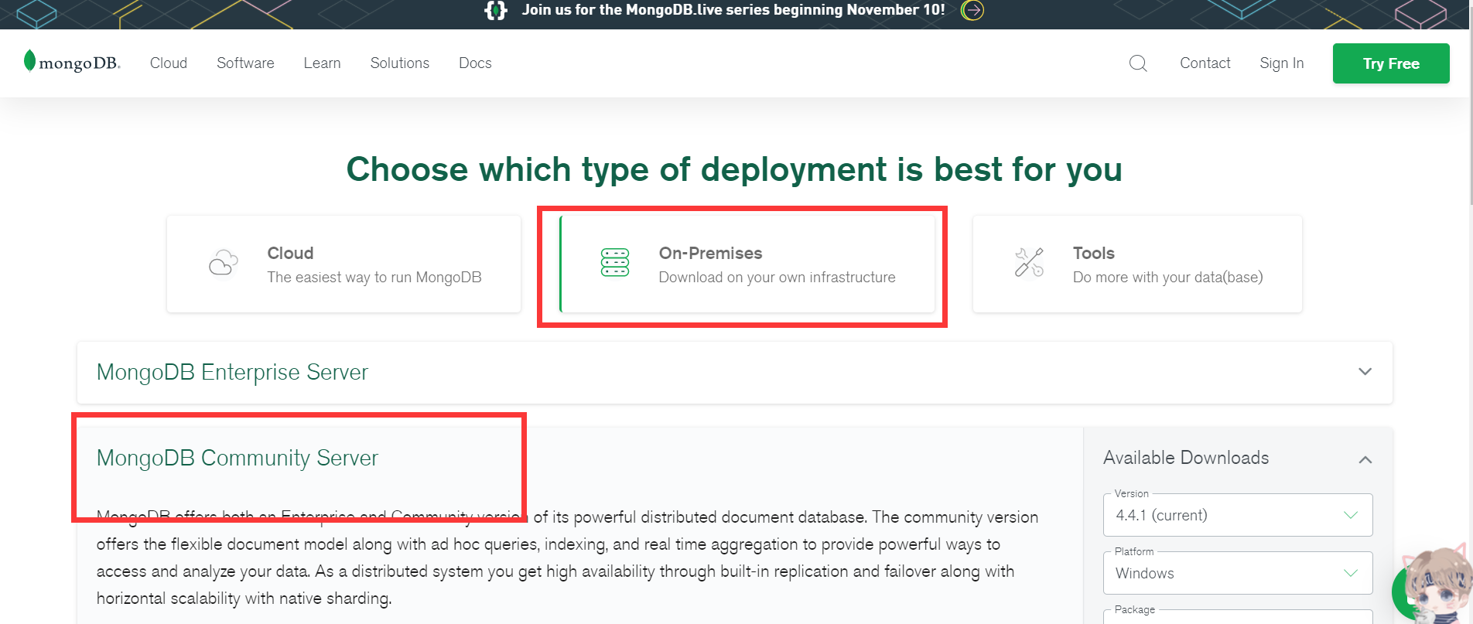Select the On-Premises deployment card
Screen dimensions: 1473x624
[747, 264]
